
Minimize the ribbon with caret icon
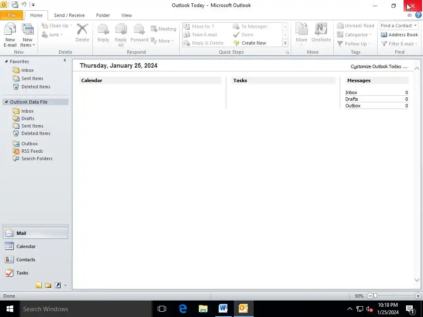click(409, 15)
